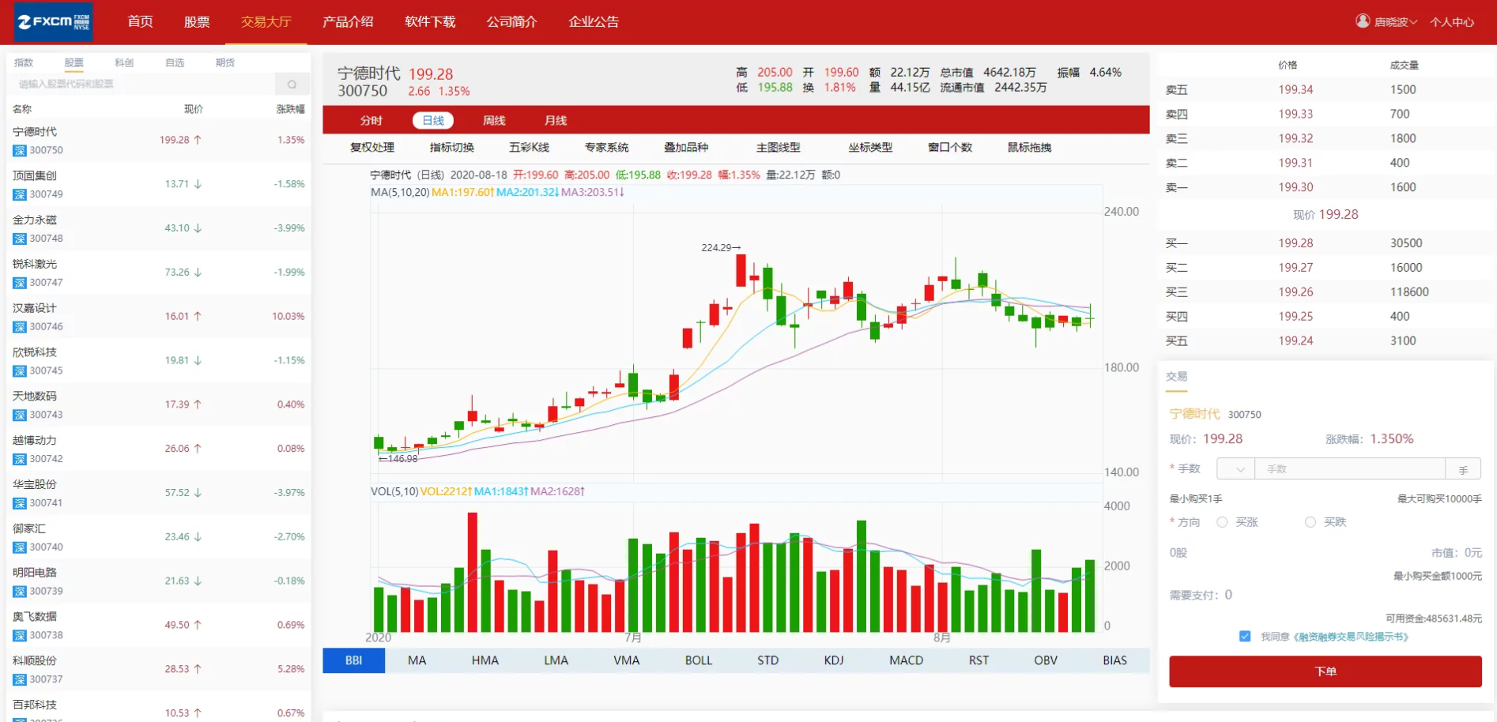The width and height of the screenshot is (1497, 722).
Task: Open the 主图线型 menu
Action: [779, 148]
